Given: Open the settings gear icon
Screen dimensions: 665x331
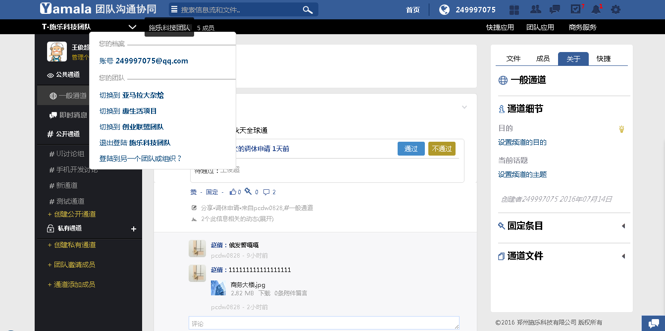Looking at the screenshot, I should (615, 9).
